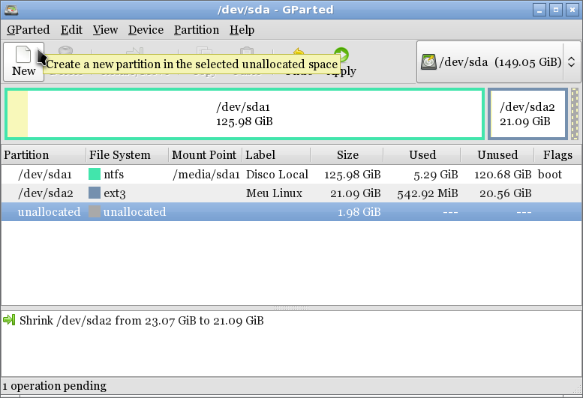
Task: Click the hard disk icon in device selector
Action: tap(428, 61)
